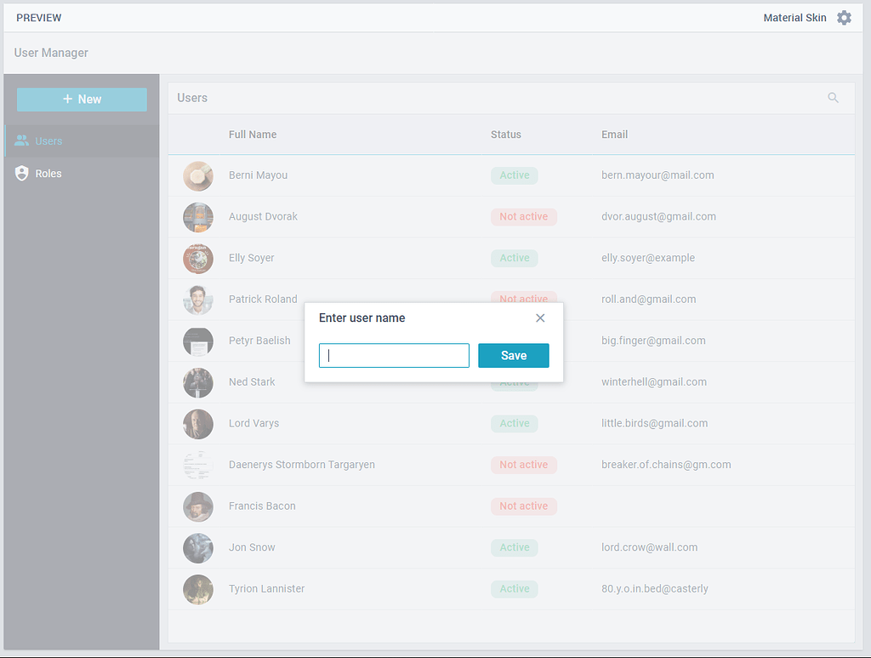
Task: Open the Roles section via shield icon
Action: pos(21,173)
